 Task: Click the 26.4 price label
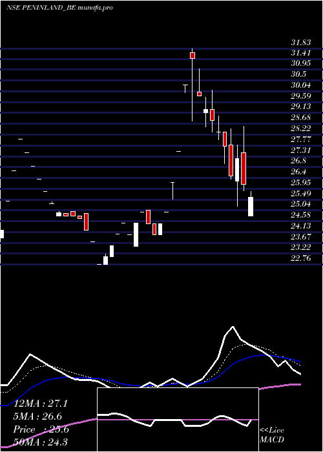pos(298,172)
